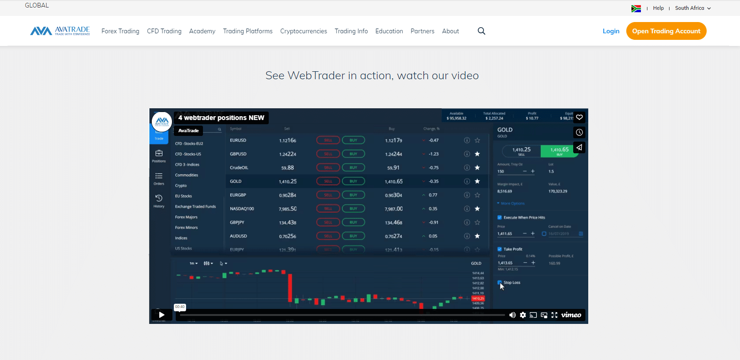Open the Cryptocurrencies menu
This screenshot has width=740, height=360.
304,31
